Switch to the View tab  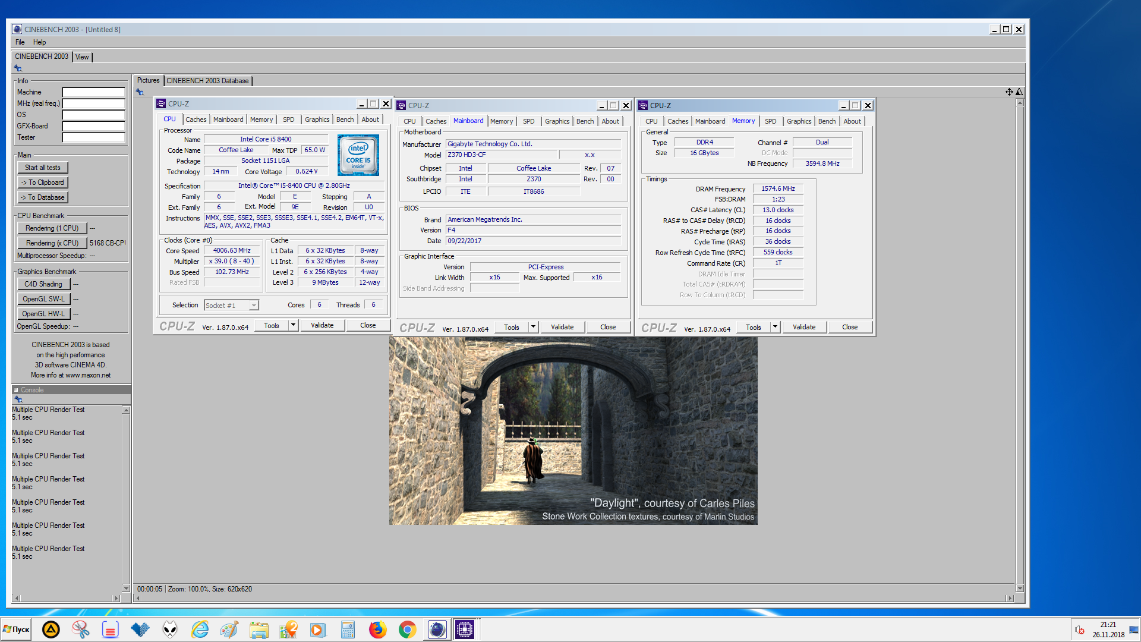tap(82, 57)
